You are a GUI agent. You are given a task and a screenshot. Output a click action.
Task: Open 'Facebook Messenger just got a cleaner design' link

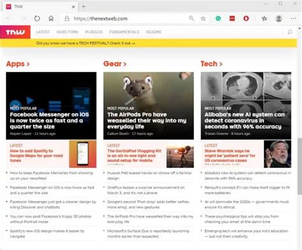pyautogui.click(x=53, y=204)
